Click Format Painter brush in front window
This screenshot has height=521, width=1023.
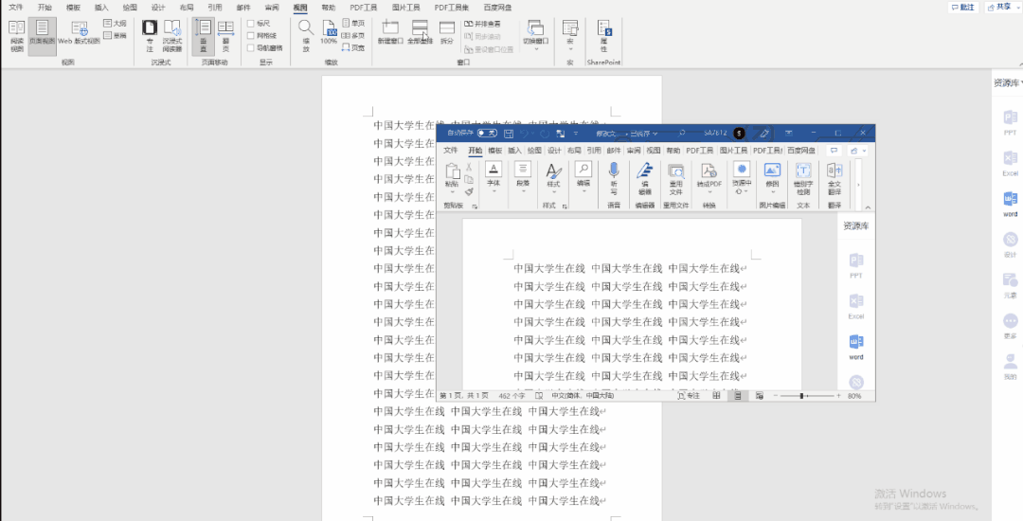[x=469, y=191]
